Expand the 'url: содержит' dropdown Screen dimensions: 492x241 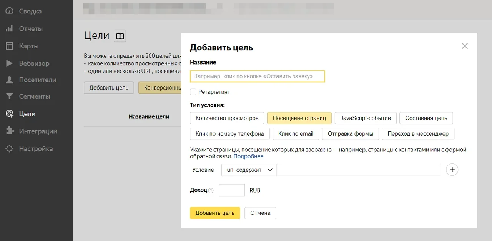coord(249,170)
